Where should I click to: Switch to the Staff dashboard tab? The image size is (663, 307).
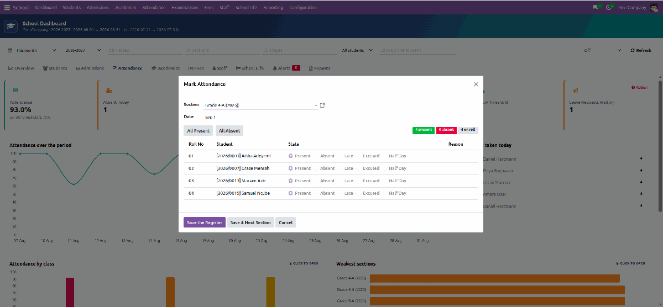[x=220, y=68]
